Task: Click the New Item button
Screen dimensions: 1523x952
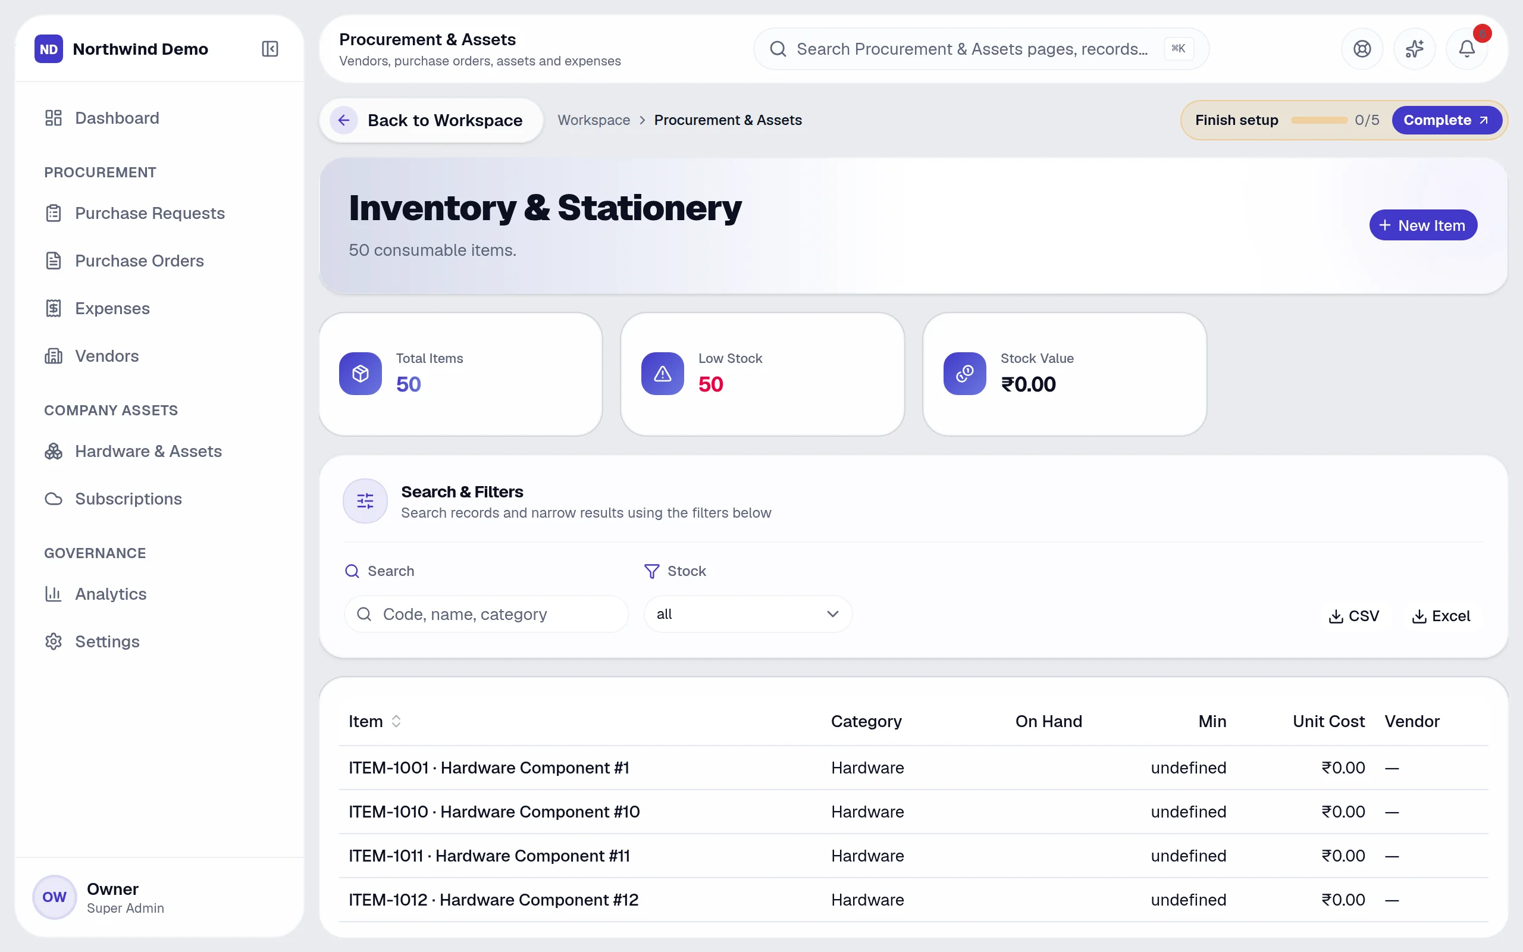Action: 1423,225
